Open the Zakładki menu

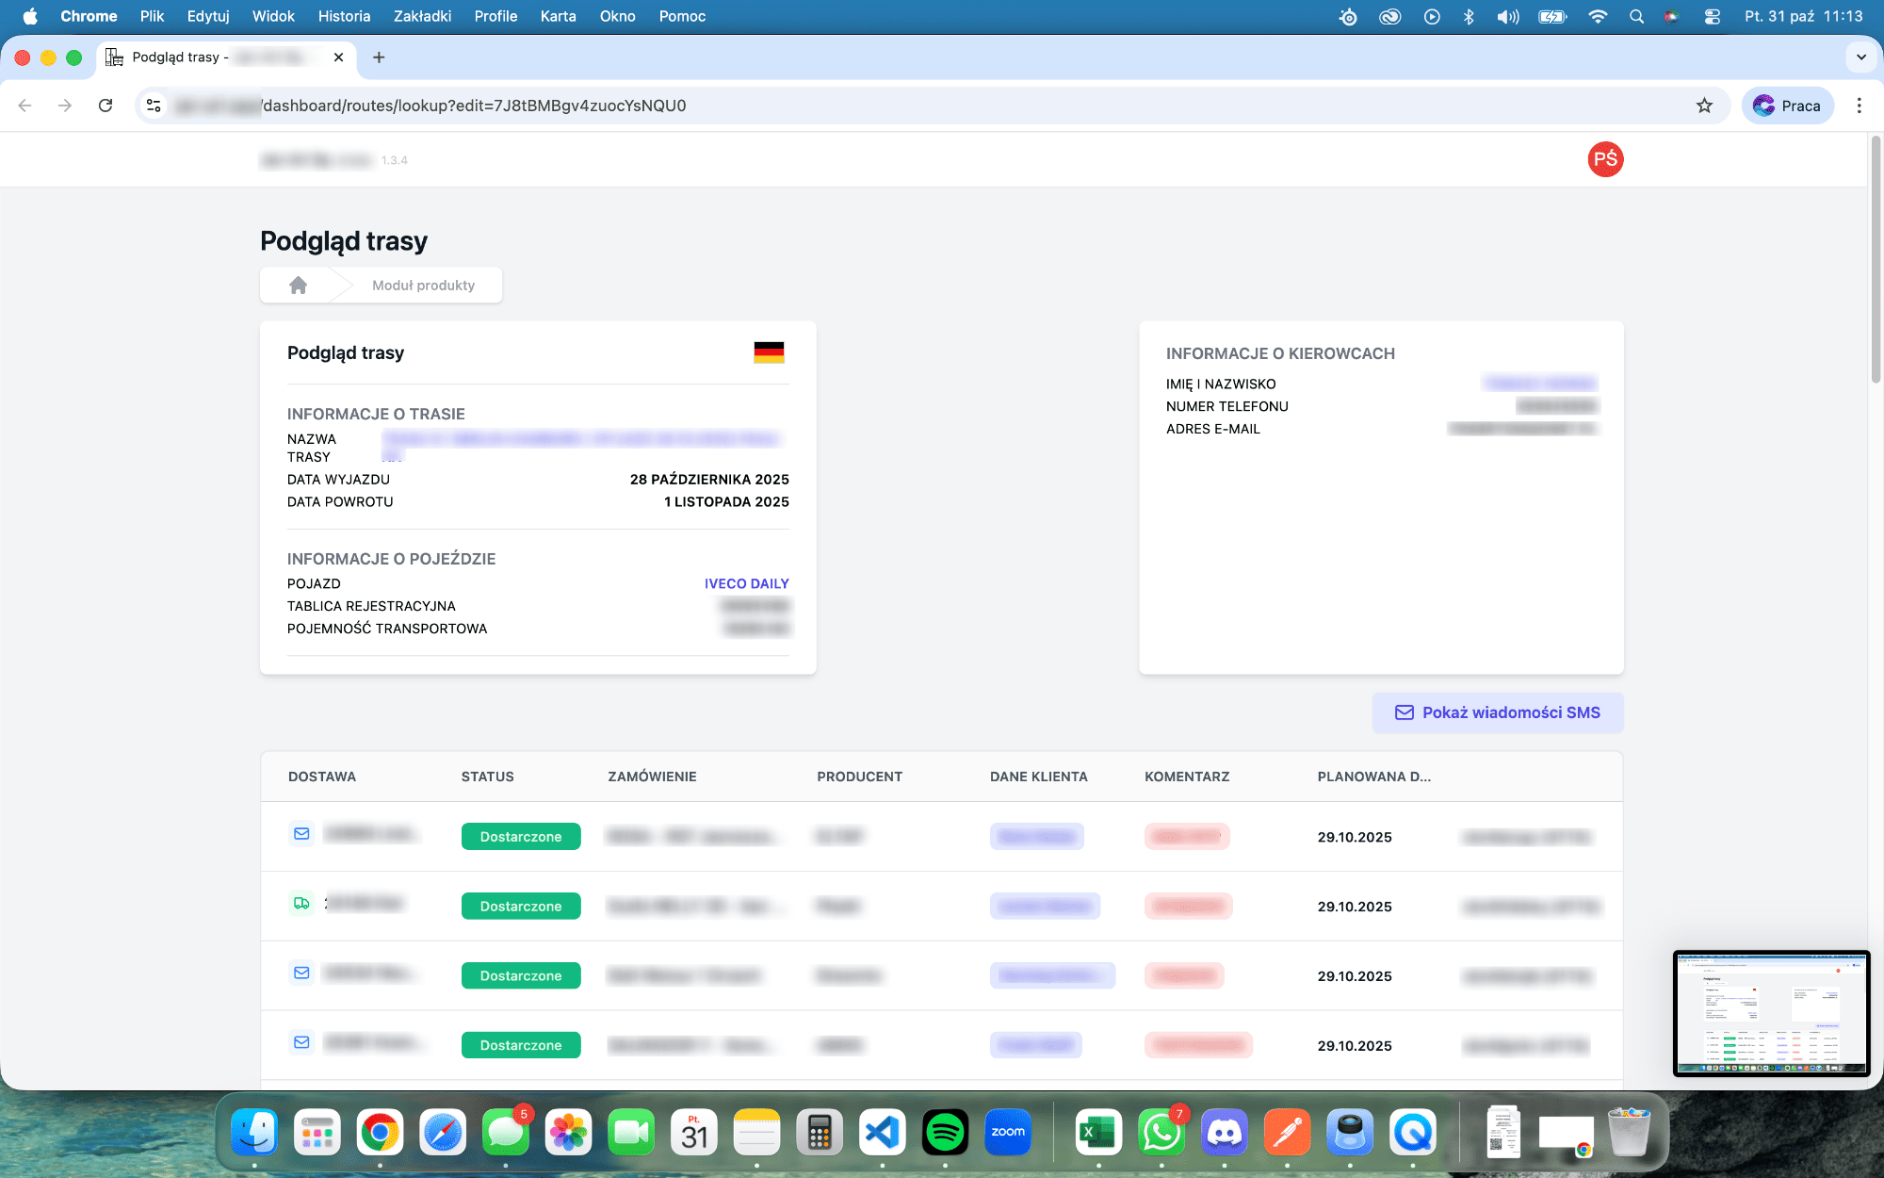422,16
